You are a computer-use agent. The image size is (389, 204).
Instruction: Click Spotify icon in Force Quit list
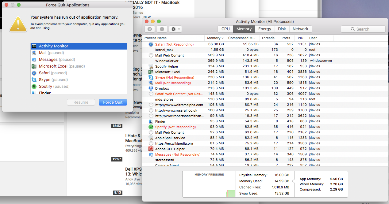tap(34, 87)
